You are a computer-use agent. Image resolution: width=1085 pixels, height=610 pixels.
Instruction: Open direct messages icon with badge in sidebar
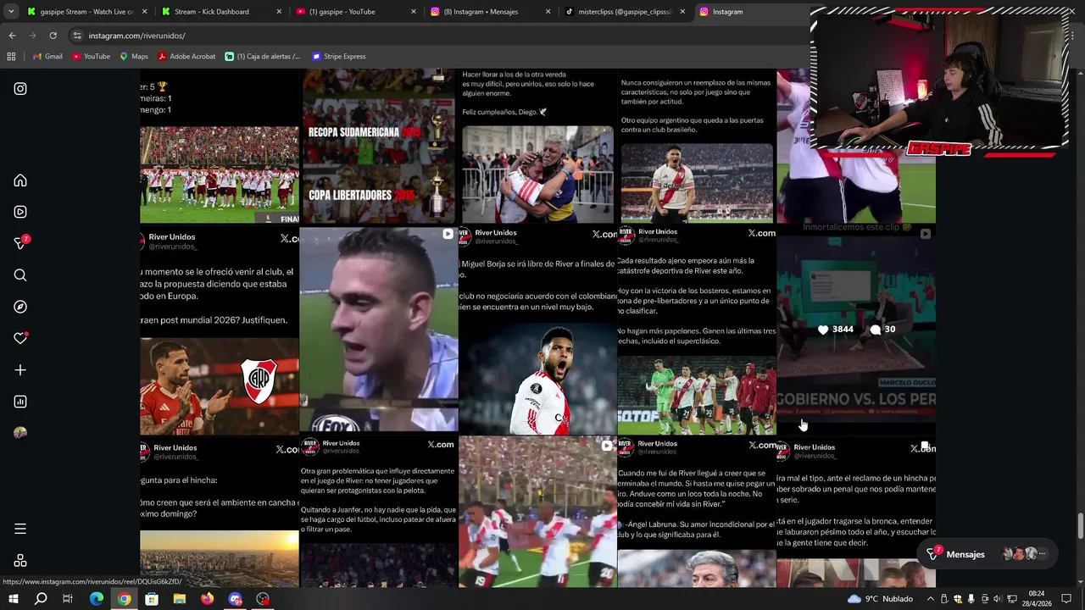pyautogui.click(x=20, y=243)
